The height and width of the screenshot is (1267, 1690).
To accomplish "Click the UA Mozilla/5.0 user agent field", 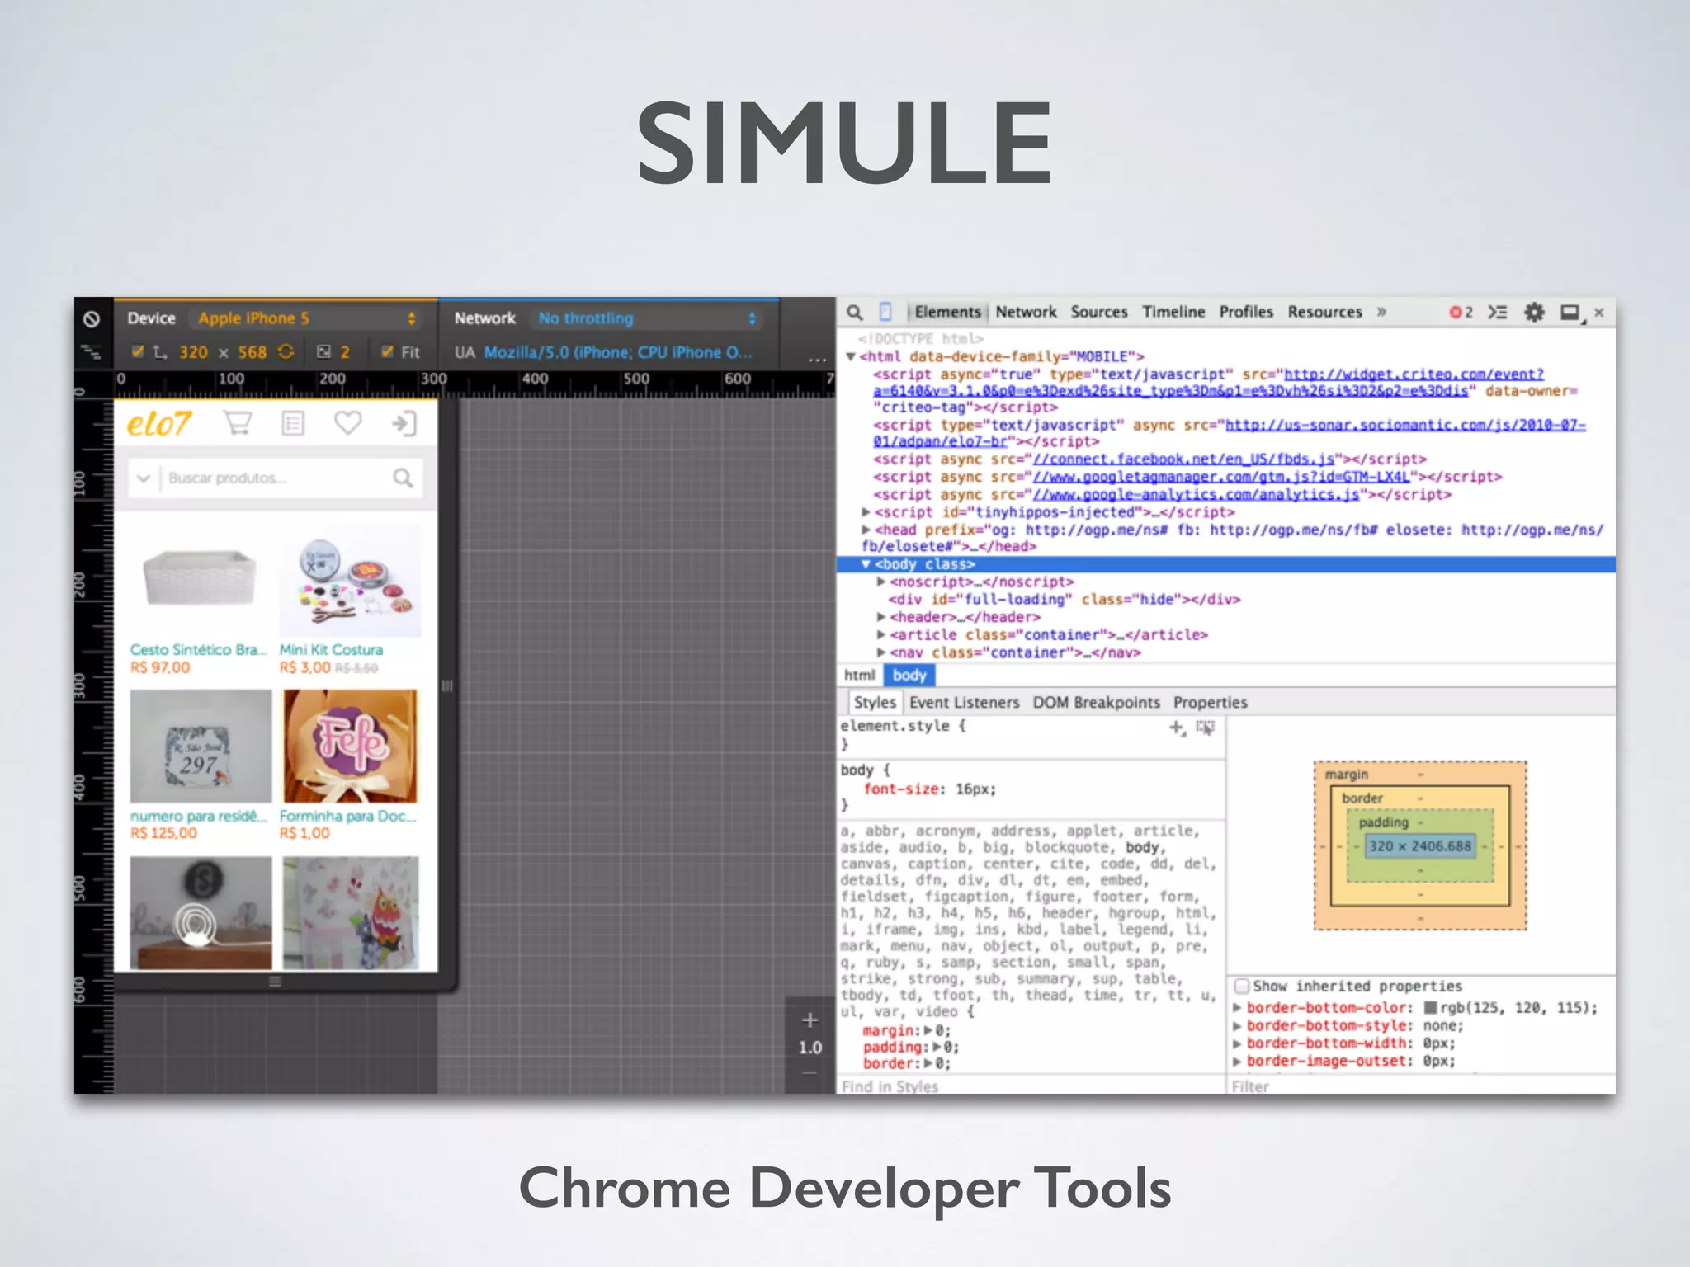I will 617,352.
